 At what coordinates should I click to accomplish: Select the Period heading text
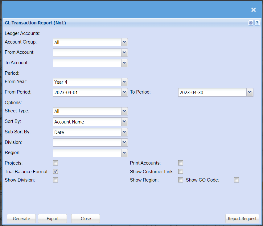pyautogui.click(x=12, y=73)
